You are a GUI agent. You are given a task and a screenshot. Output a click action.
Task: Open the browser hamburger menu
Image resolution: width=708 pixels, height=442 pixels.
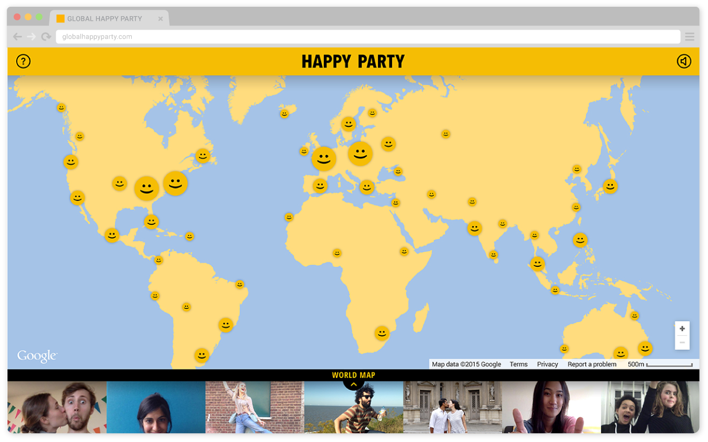click(x=690, y=37)
